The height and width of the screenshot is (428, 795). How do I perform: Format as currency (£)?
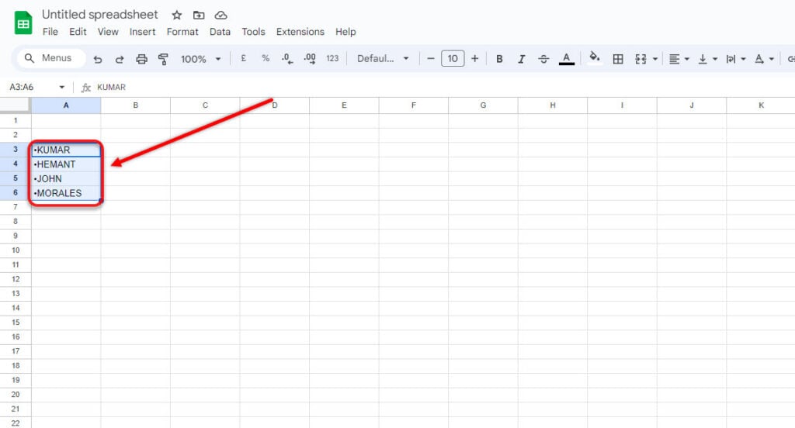pos(243,58)
